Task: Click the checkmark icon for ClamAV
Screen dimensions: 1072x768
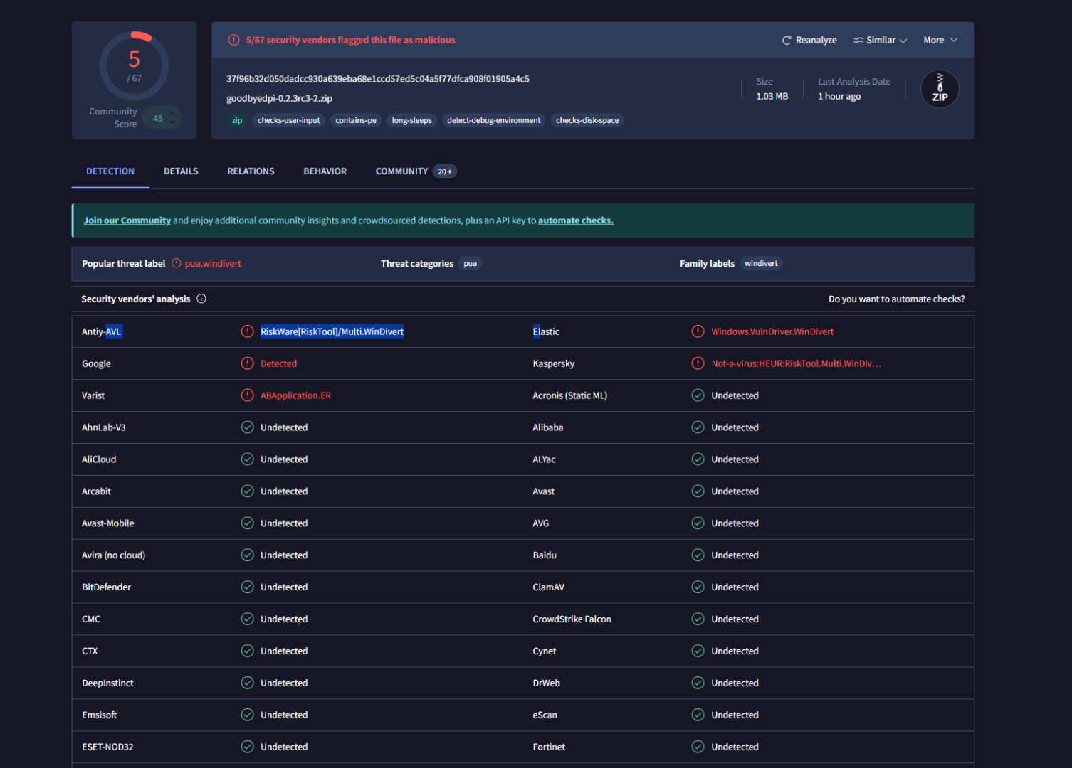Action: 698,587
